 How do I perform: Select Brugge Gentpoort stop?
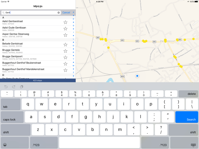click(36, 57)
